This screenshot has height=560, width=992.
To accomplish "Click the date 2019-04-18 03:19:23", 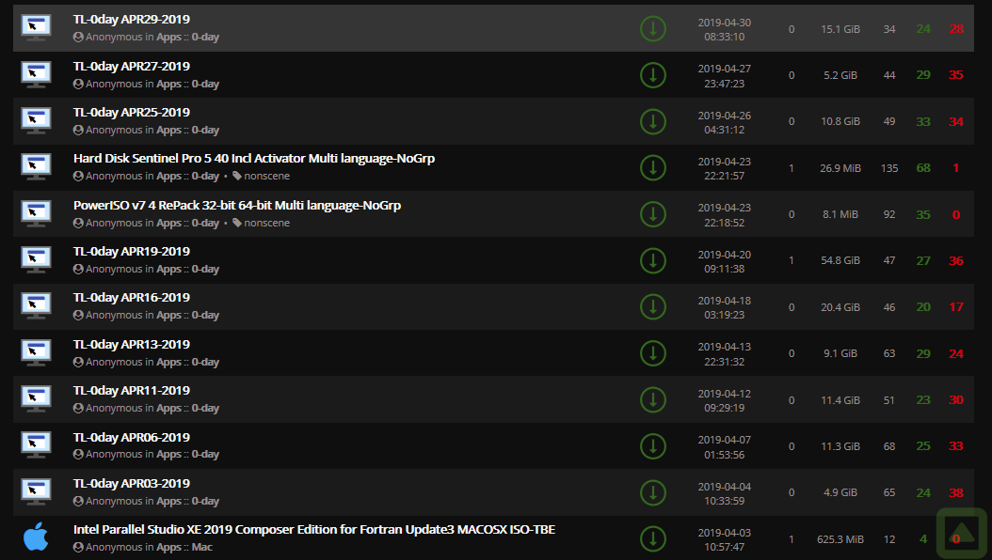I will 725,307.
